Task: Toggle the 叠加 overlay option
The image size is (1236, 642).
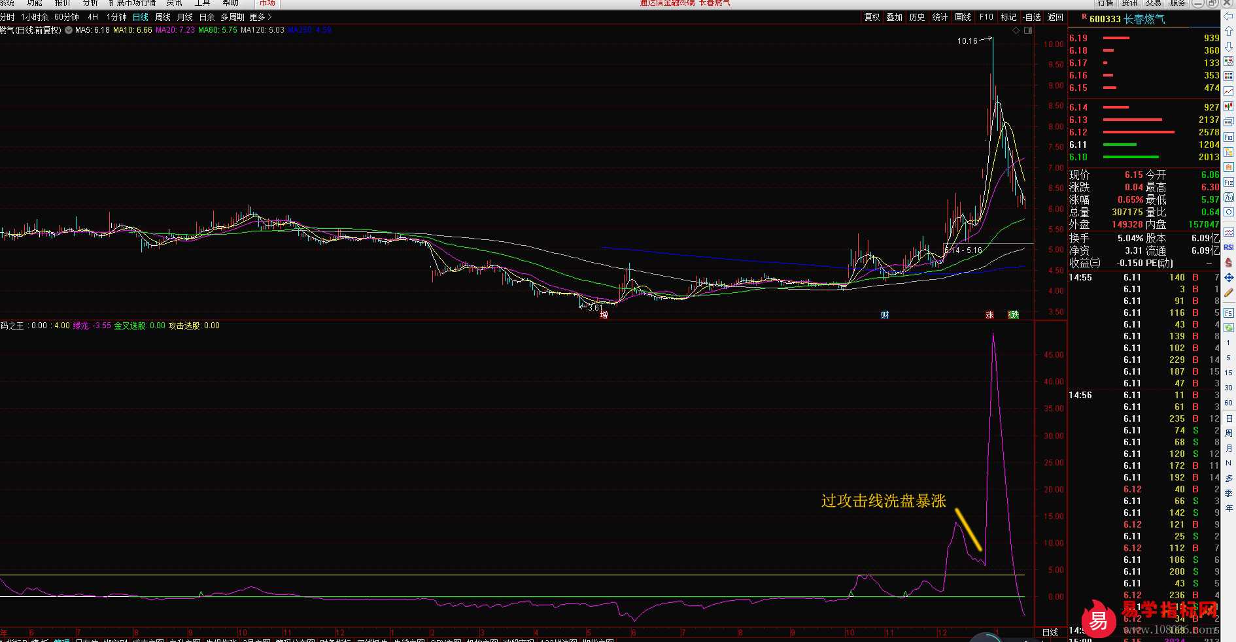Action: 894,17
